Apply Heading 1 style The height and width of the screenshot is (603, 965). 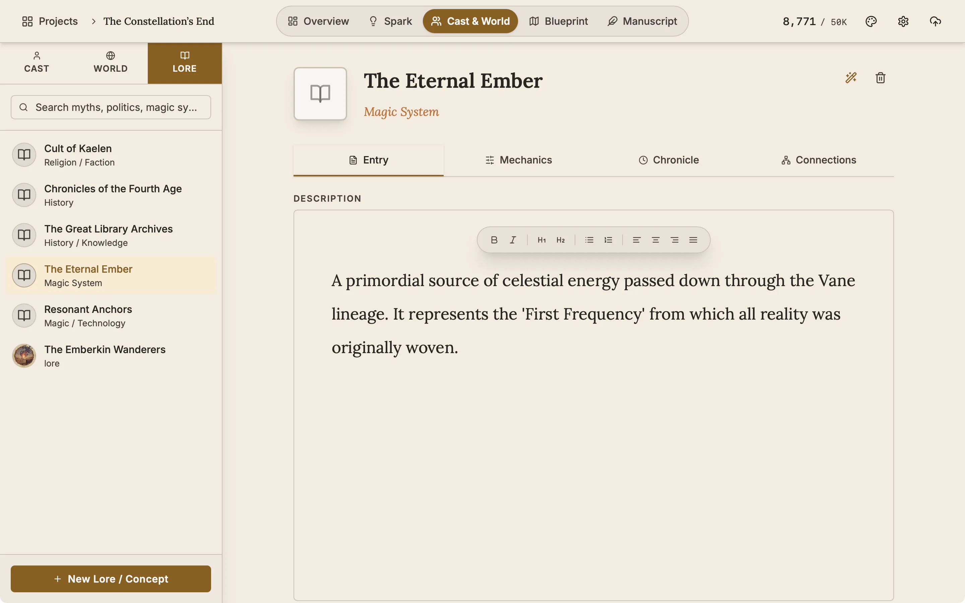[x=541, y=240]
